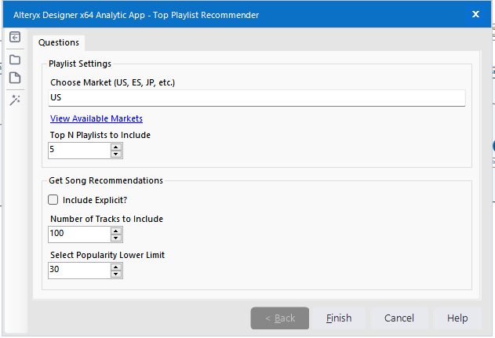
Task: Close the Top Playlist Recommender dialog
Action: coord(475,14)
